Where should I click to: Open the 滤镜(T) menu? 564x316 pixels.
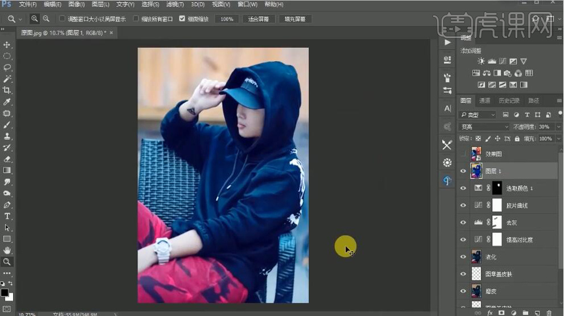point(174,5)
